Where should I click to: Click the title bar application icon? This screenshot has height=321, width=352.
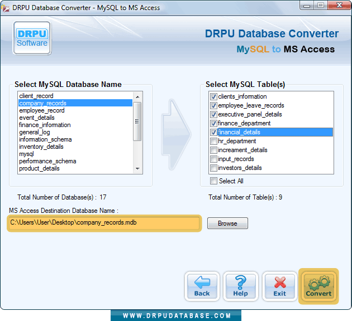tap(5, 8)
